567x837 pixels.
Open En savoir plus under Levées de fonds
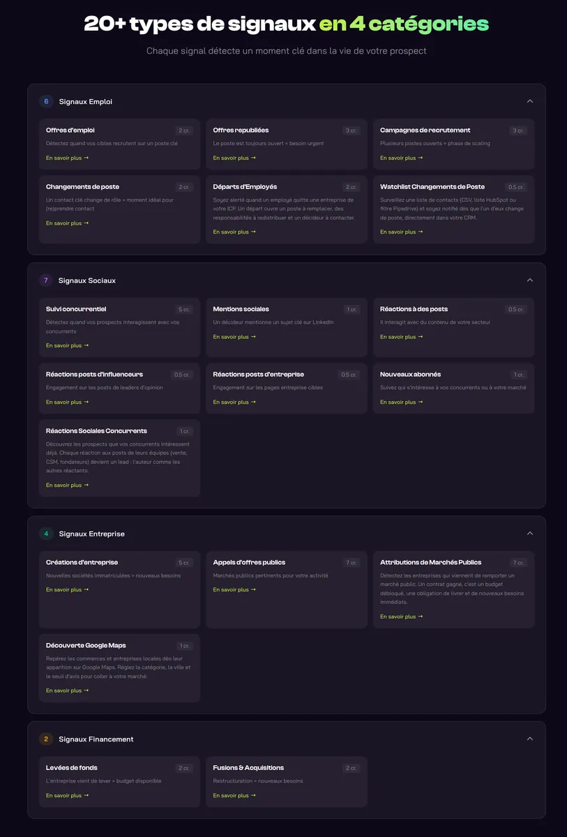(67, 795)
